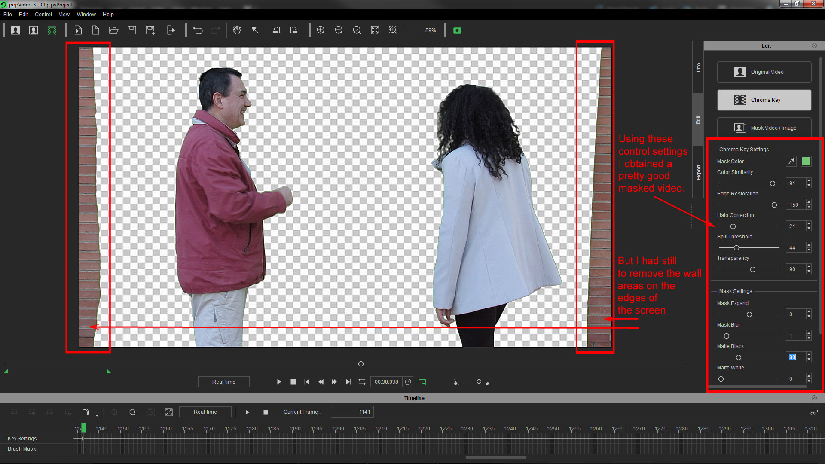Click the Halo Correction slider handle
The image size is (825, 464).
coord(733,226)
